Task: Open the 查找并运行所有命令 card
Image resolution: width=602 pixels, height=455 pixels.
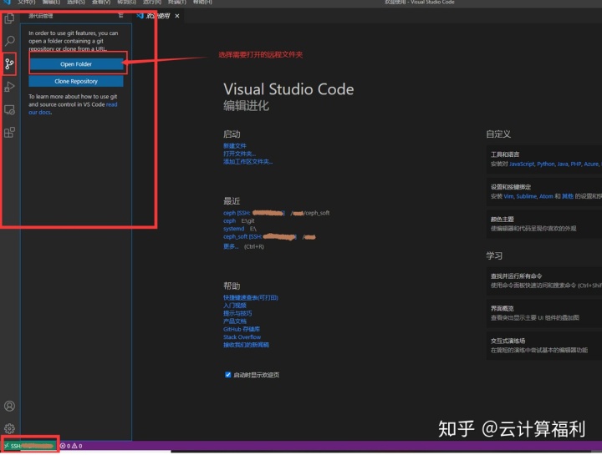Action: [x=544, y=281]
